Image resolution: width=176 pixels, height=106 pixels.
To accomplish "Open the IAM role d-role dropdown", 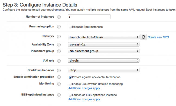I will click(x=103, y=60).
